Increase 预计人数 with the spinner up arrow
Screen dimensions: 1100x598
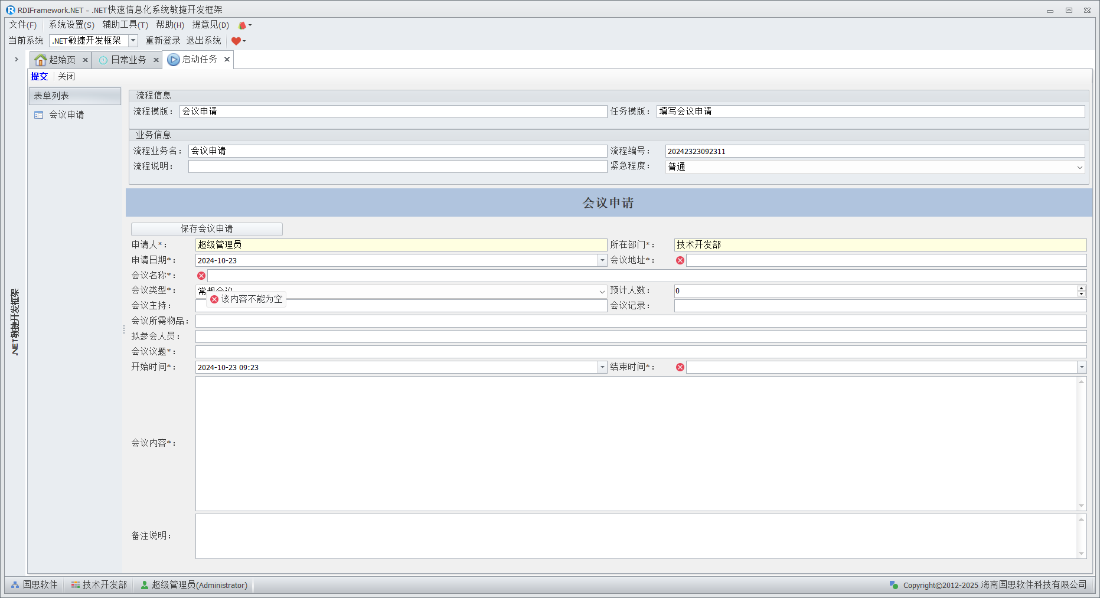coord(1082,288)
